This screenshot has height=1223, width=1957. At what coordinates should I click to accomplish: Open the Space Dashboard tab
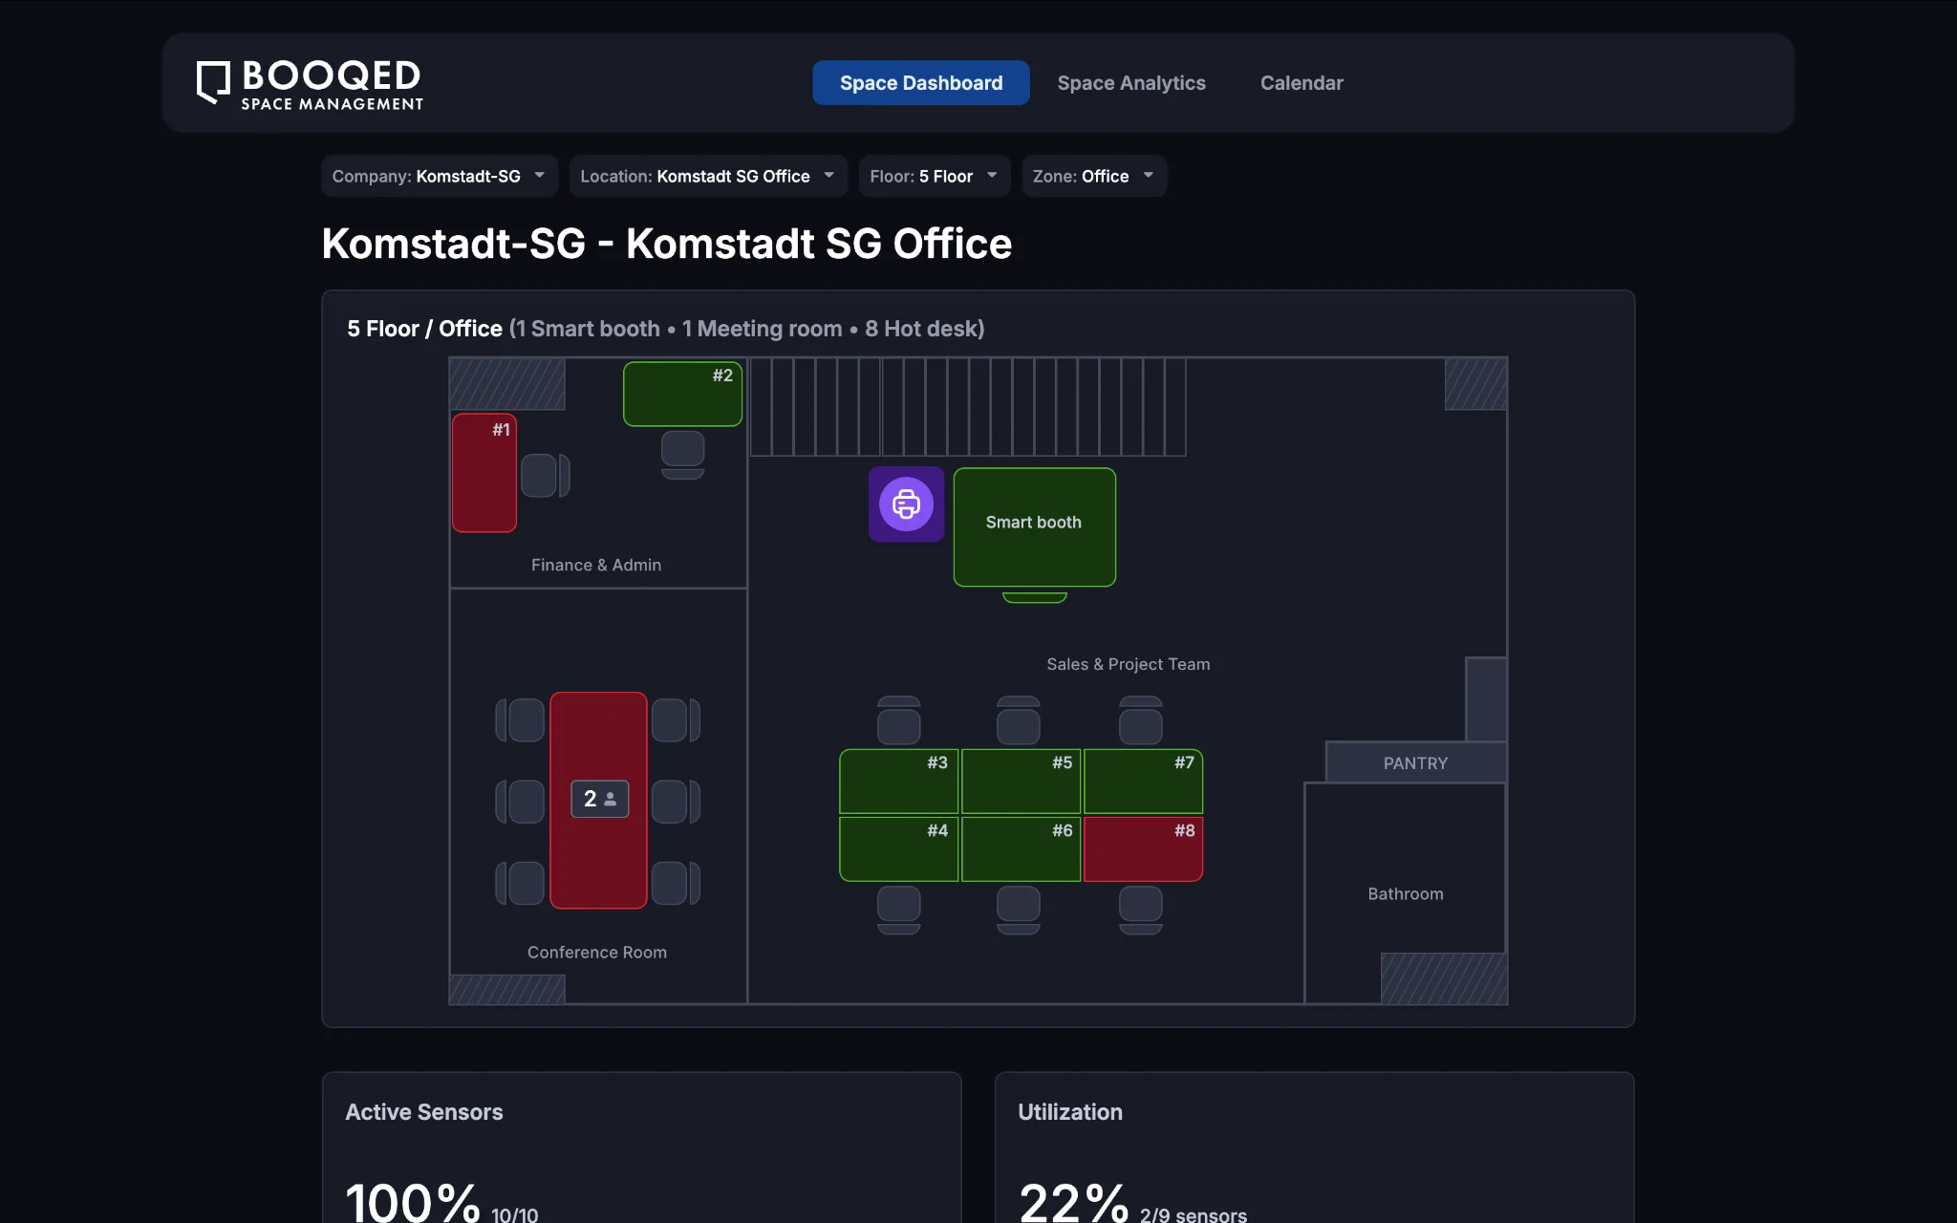(x=921, y=83)
